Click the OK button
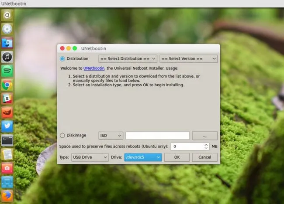The height and width of the screenshot is (204, 284). pos(177,157)
